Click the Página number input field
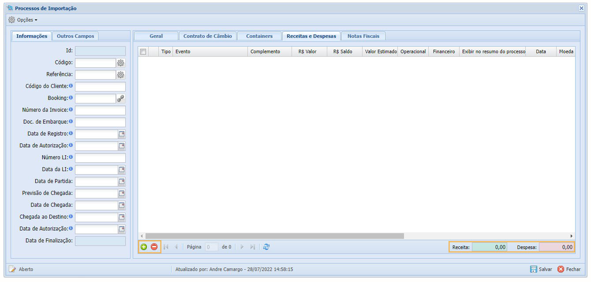The height and width of the screenshot is (282, 591). coord(211,247)
